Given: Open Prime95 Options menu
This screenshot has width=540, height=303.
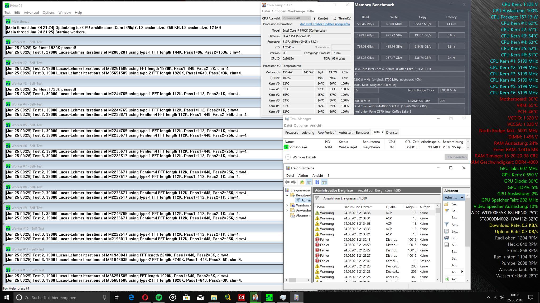Looking at the screenshot, I should [49, 12].
